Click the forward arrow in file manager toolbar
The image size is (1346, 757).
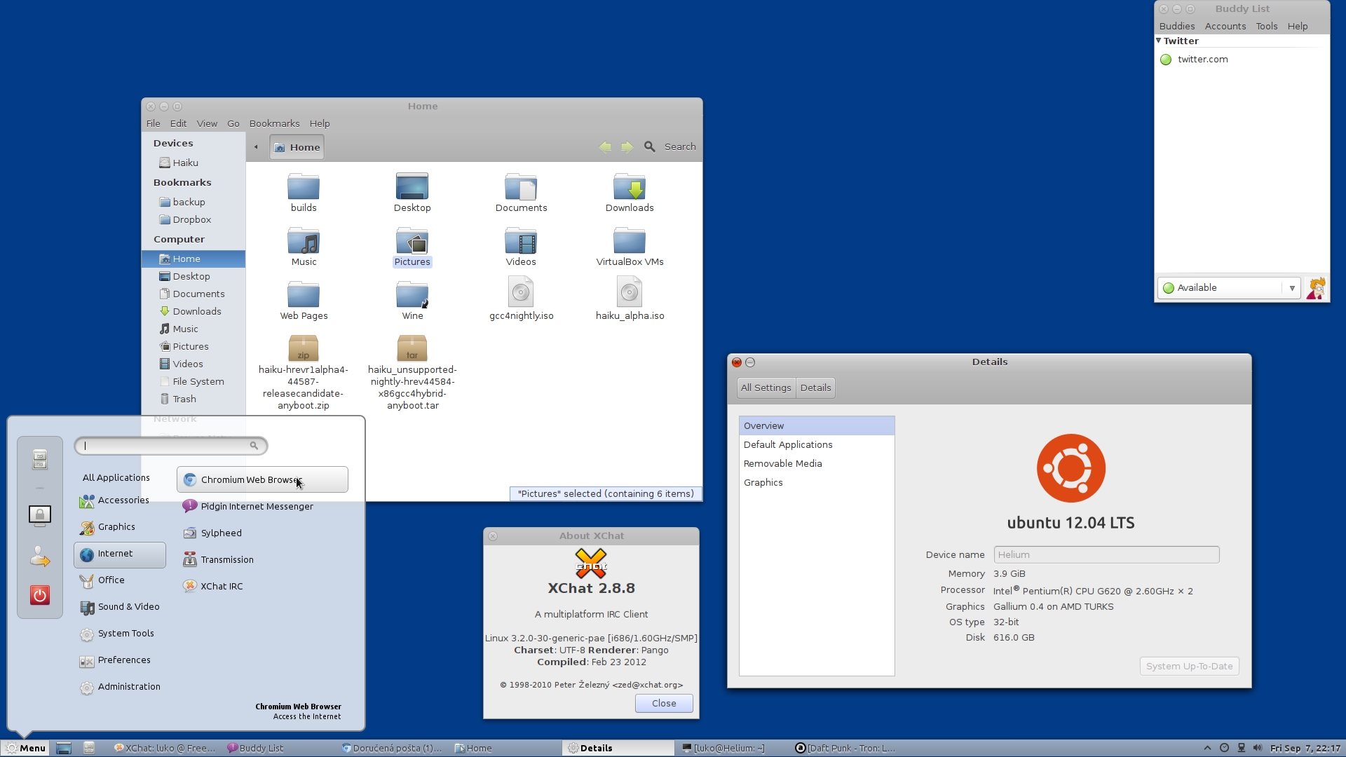click(x=627, y=146)
